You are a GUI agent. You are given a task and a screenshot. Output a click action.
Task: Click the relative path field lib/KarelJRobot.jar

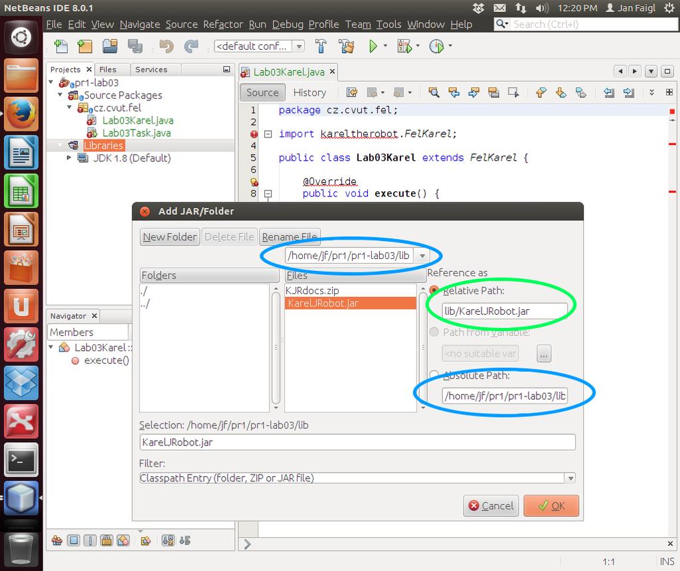pyautogui.click(x=505, y=311)
